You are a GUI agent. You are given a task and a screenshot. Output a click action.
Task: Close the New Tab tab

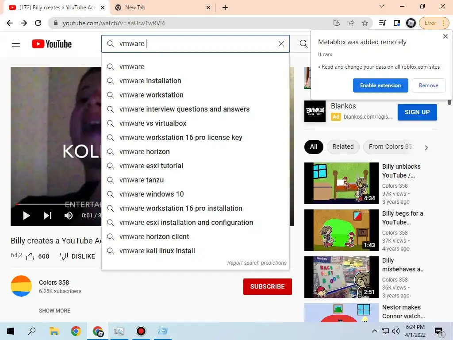pyautogui.click(x=208, y=8)
